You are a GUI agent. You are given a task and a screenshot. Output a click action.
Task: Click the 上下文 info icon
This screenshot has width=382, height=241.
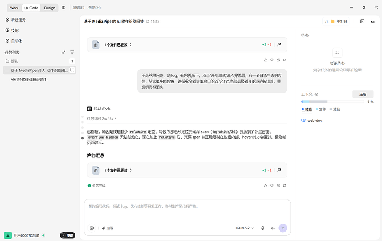tap(317, 94)
